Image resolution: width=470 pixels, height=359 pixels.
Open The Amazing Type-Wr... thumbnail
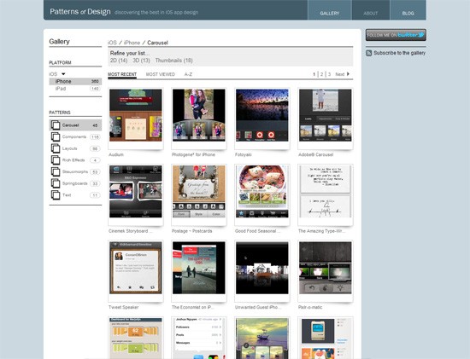click(326, 192)
